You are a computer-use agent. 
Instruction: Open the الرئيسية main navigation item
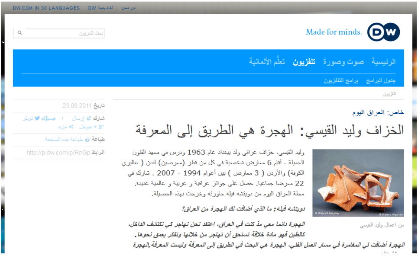coord(383,62)
